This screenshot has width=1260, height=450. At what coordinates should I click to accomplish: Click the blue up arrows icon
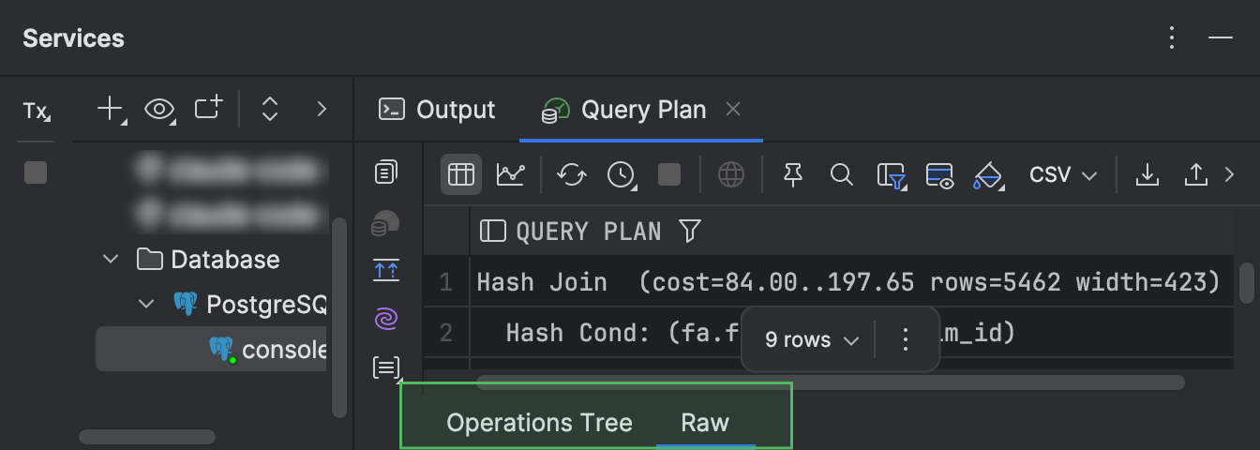(x=385, y=270)
